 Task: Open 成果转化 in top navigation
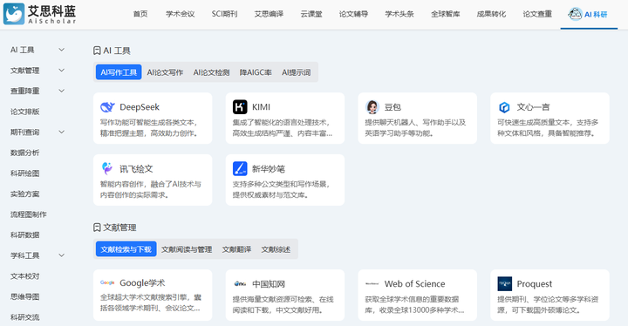[x=491, y=14]
